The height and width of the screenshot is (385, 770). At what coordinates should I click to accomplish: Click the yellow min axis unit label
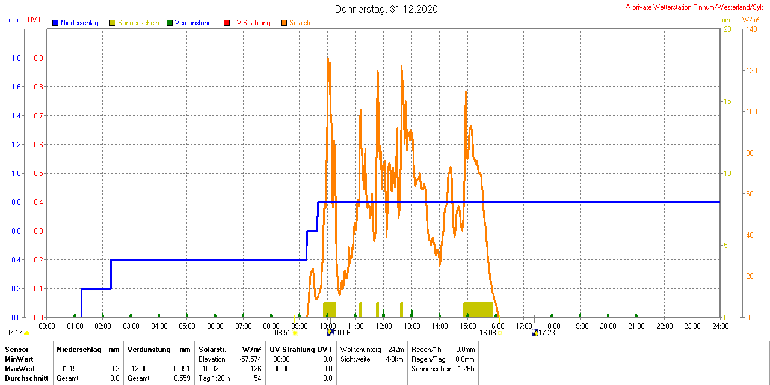[725, 20]
